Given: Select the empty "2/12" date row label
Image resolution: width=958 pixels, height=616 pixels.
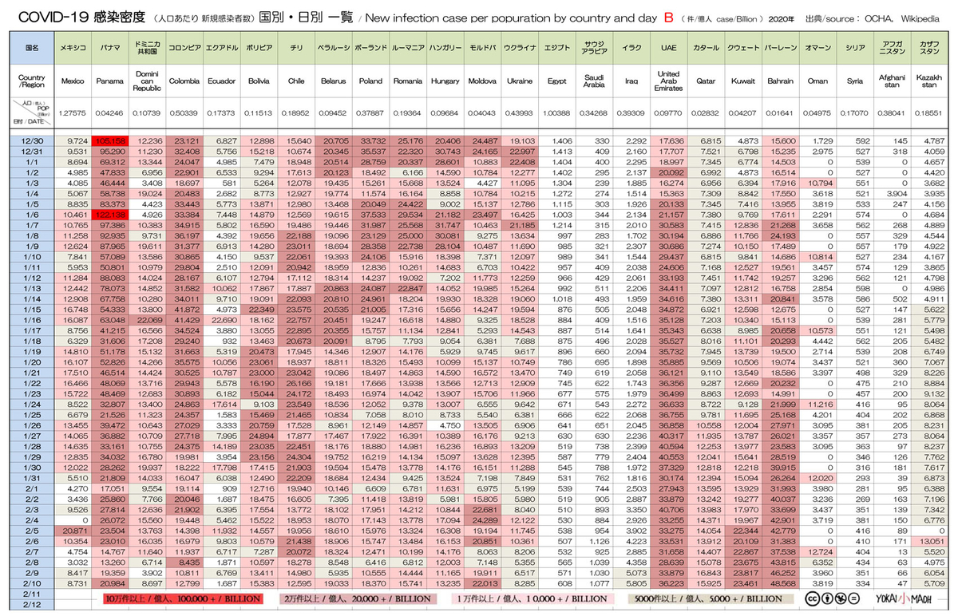Looking at the screenshot, I should 32,604.
